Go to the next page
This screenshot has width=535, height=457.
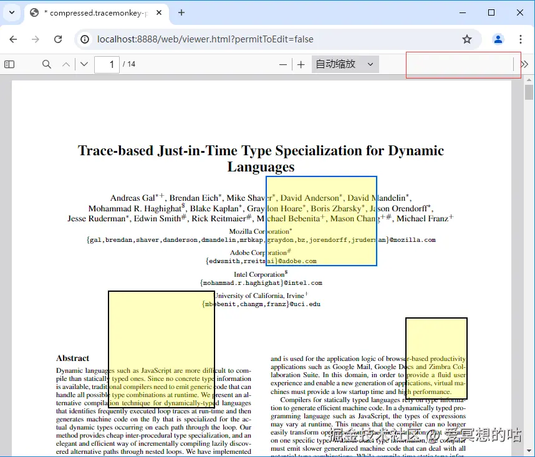84,64
